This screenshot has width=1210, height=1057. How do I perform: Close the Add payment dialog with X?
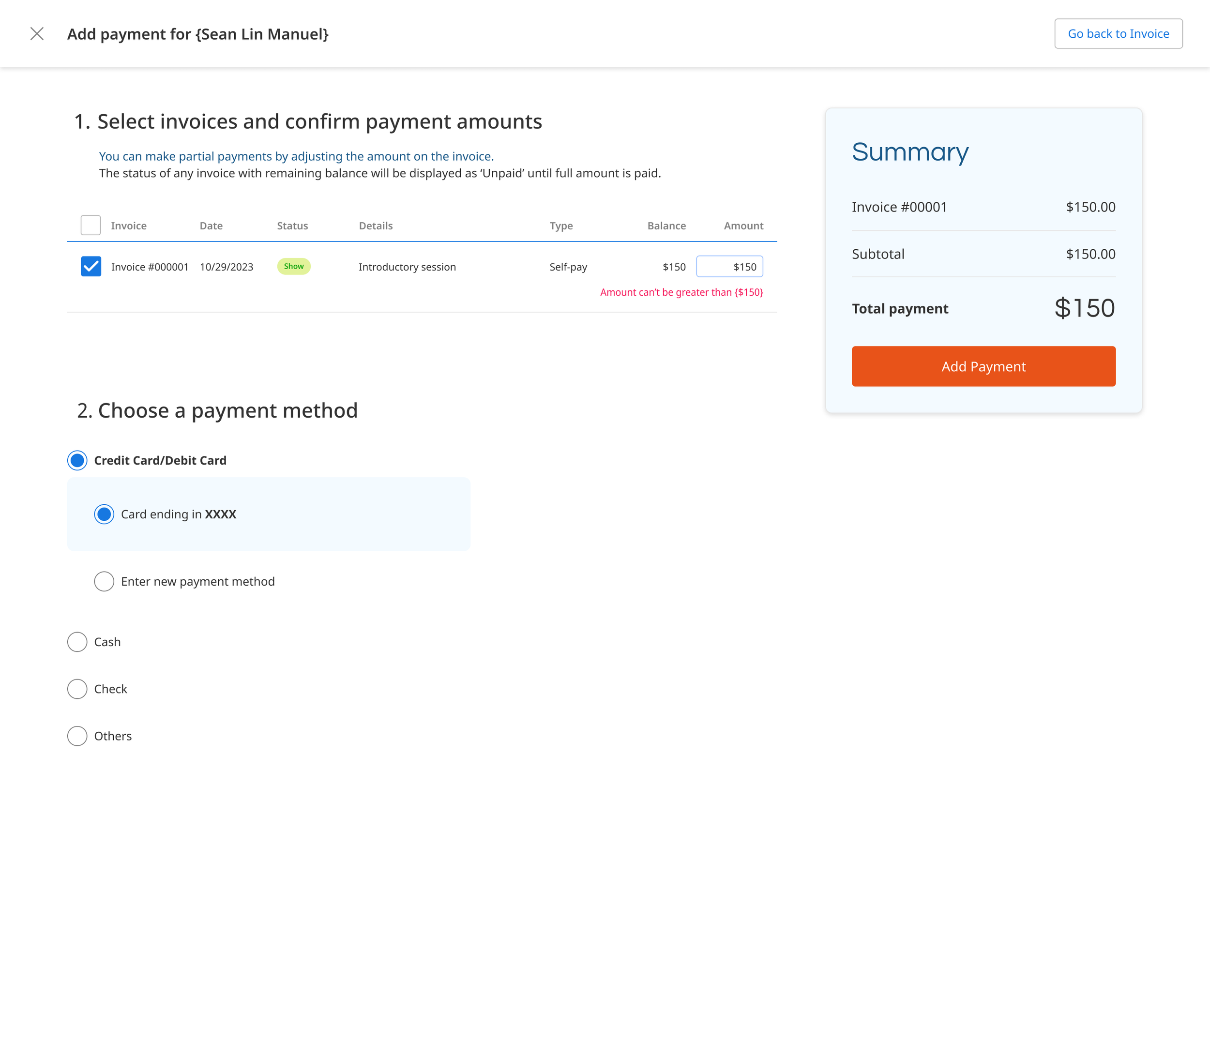[37, 33]
